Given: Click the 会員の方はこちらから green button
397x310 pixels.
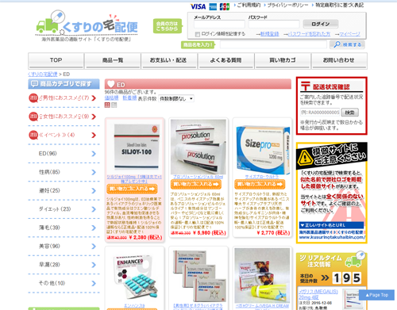Looking at the screenshot, I should point(168,26).
